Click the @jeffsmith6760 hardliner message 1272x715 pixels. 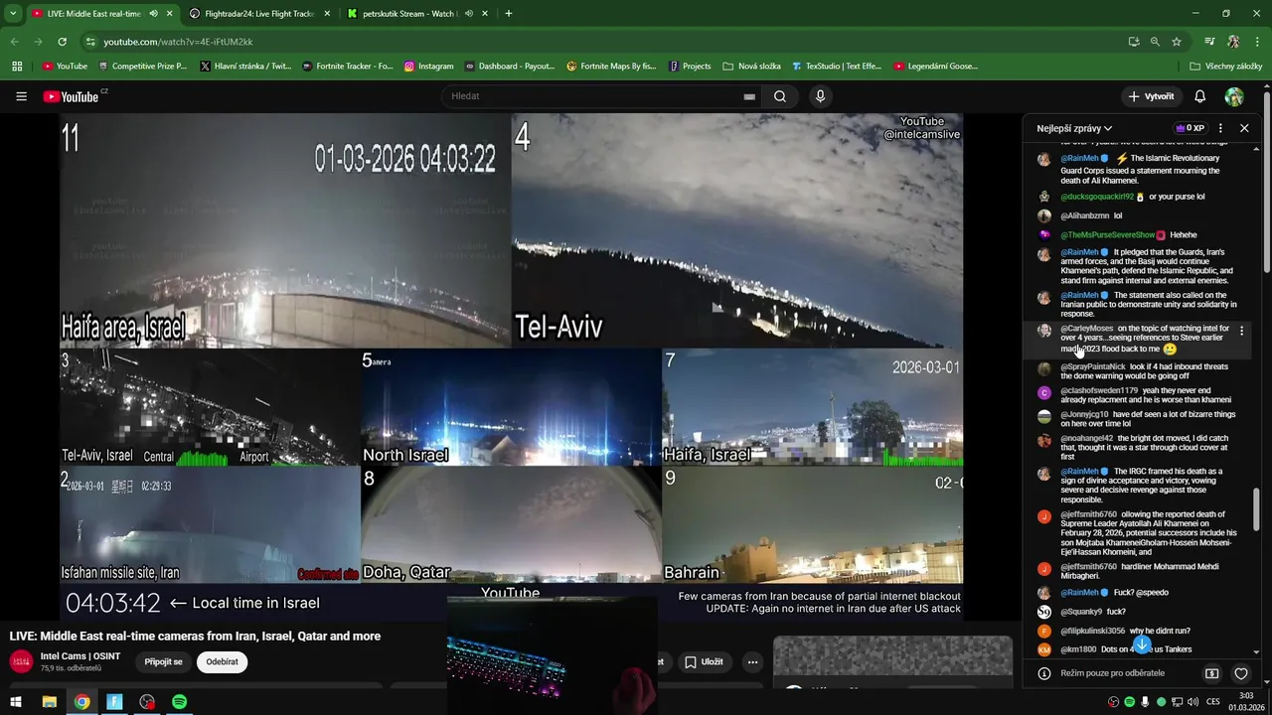[1140, 571]
